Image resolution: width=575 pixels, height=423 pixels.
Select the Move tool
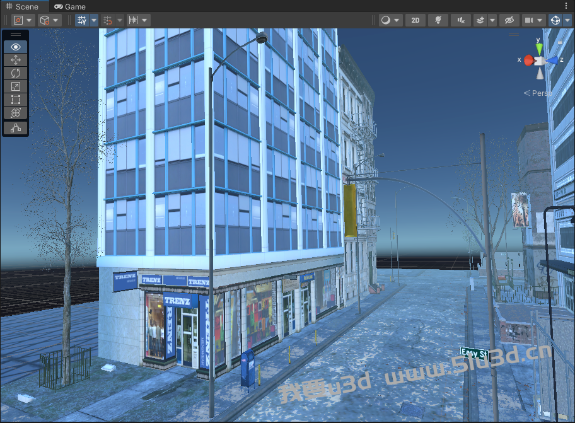(x=15, y=60)
